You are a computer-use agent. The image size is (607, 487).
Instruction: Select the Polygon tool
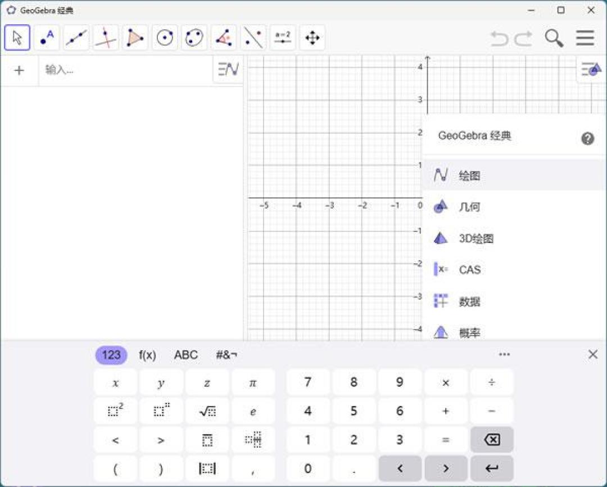[135, 38]
